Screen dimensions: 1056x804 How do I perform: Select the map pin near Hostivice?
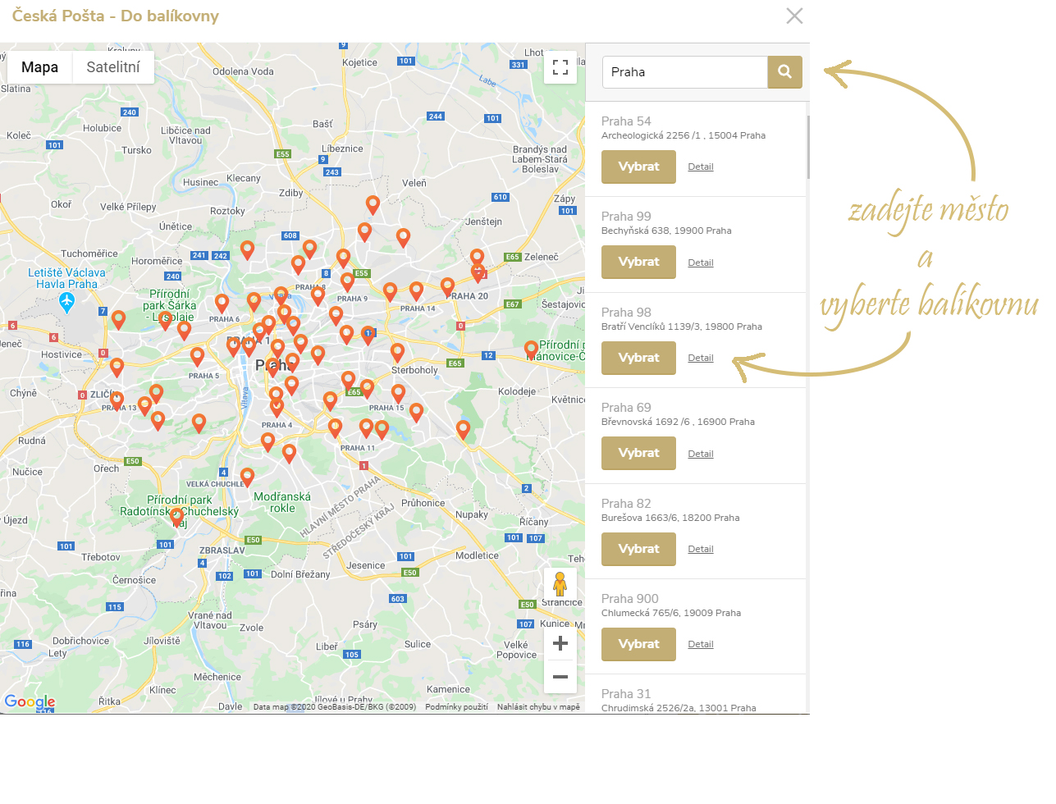pyautogui.click(x=117, y=367)
